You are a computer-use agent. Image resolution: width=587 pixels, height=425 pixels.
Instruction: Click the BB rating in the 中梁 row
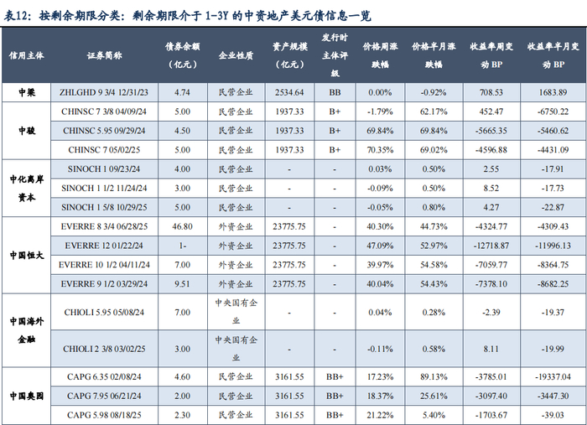[x=335, y=92]
